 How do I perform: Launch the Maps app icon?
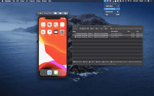point(56,25)
